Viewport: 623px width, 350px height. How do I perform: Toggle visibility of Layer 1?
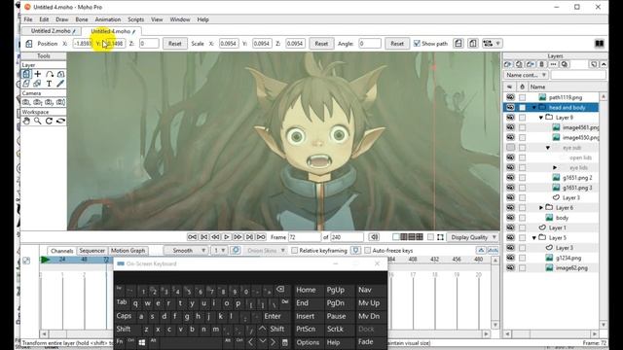pos(510,227)
